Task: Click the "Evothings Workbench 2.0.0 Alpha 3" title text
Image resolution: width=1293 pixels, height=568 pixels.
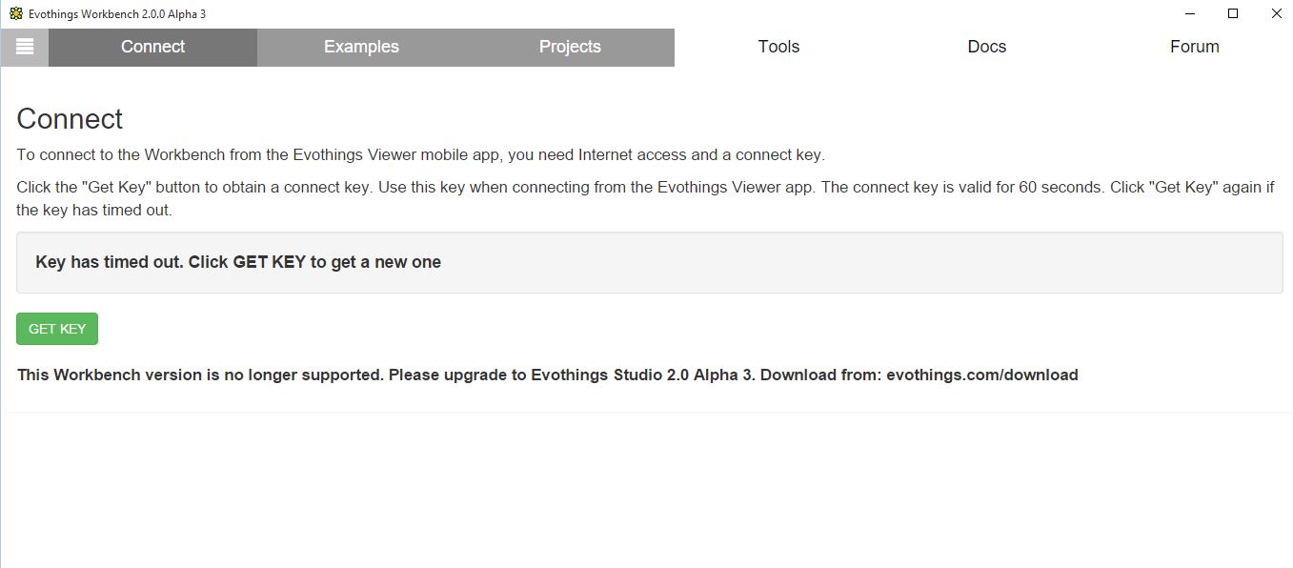Action: tap(117, 14)
